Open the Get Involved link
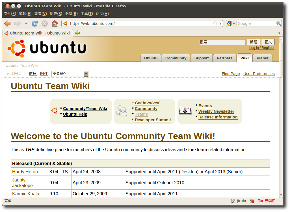The height and width of the screenshot is (212, 290). (147, 103)
